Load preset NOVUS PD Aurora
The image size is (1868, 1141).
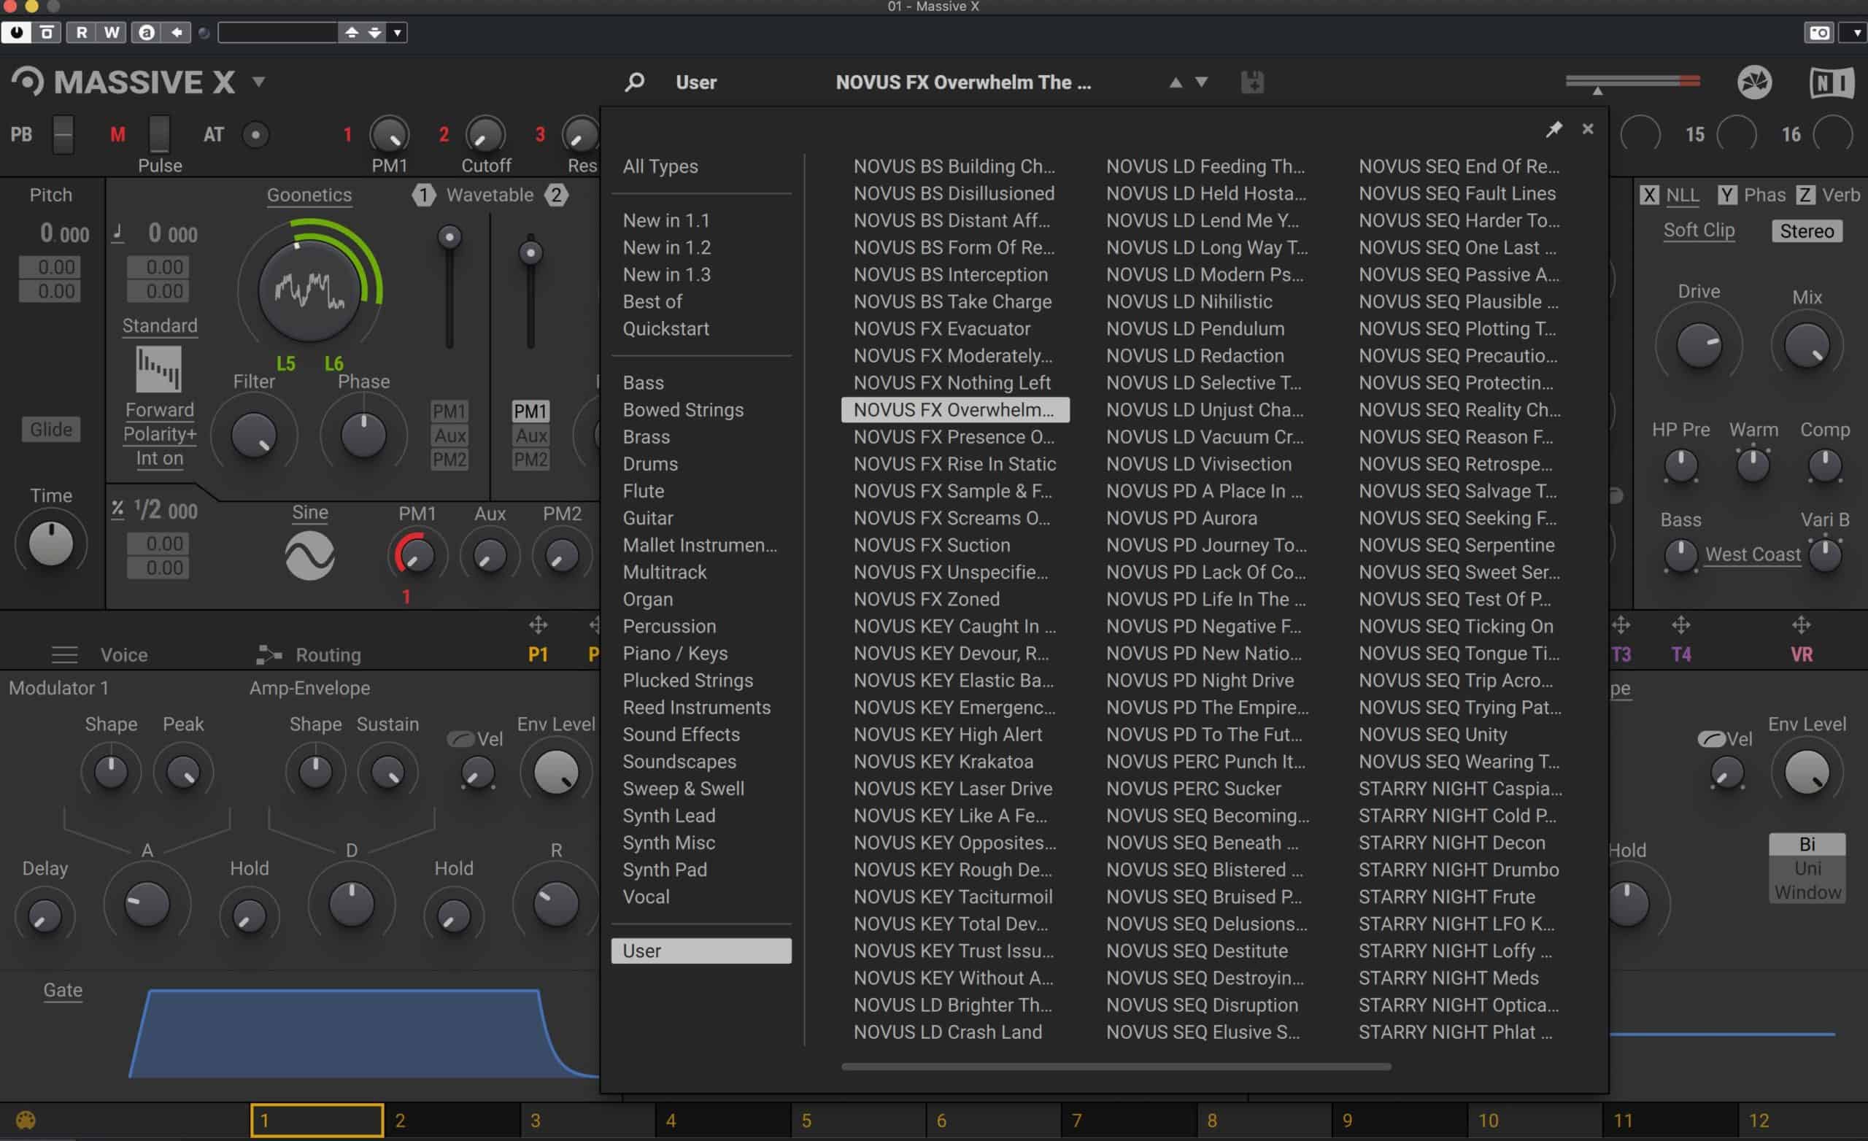[x=1181, y=518]
